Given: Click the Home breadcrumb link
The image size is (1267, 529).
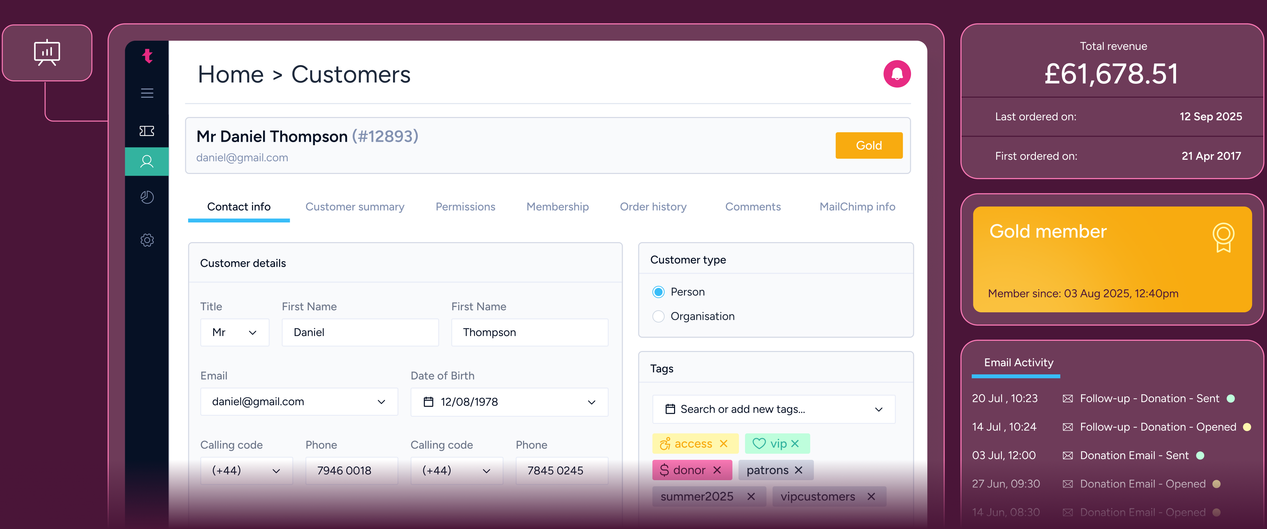Looking at the screenshot, I should (x=231, y=75).
